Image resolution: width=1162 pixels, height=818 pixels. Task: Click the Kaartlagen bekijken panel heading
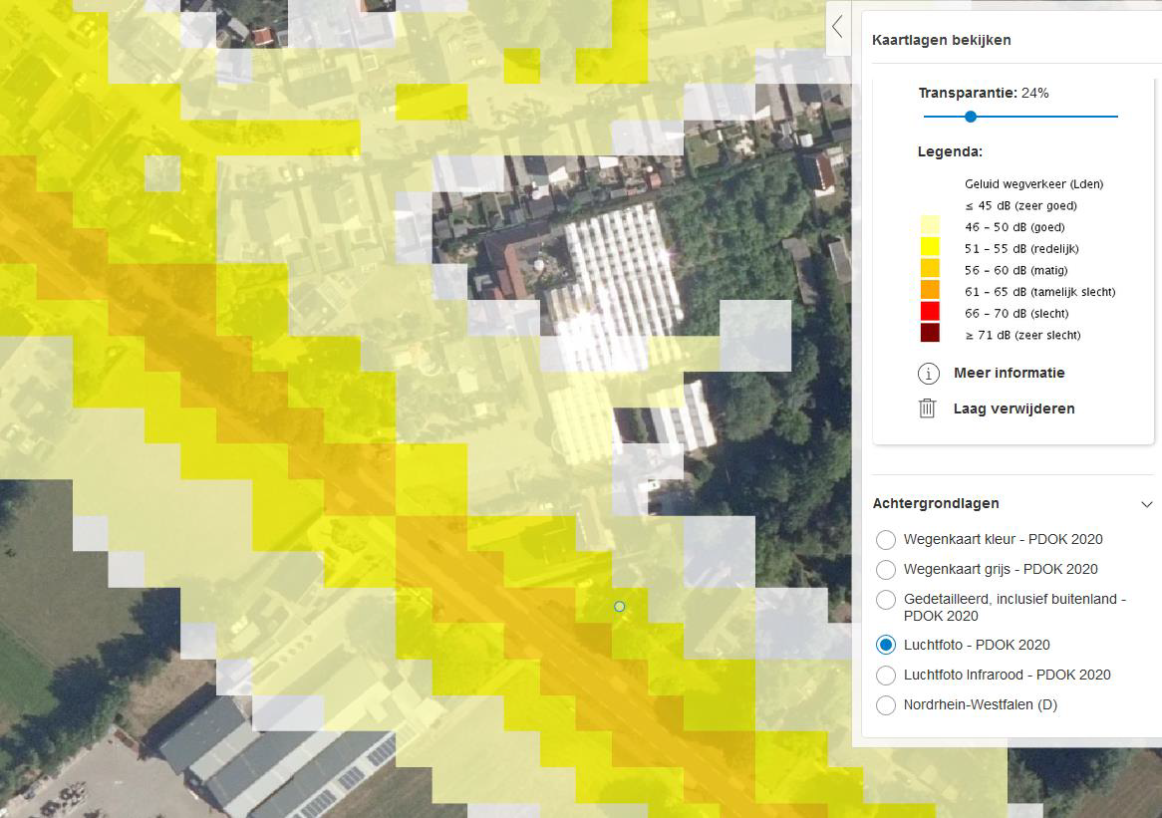941,41
